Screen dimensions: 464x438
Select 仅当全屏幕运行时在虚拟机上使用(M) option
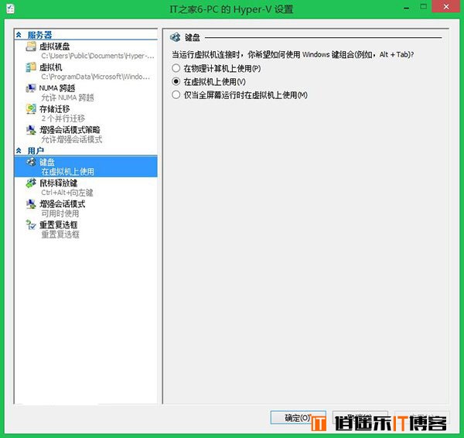point(240,95)
